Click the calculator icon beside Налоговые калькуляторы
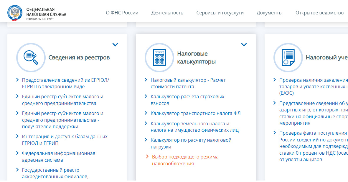 pos(159,58)
